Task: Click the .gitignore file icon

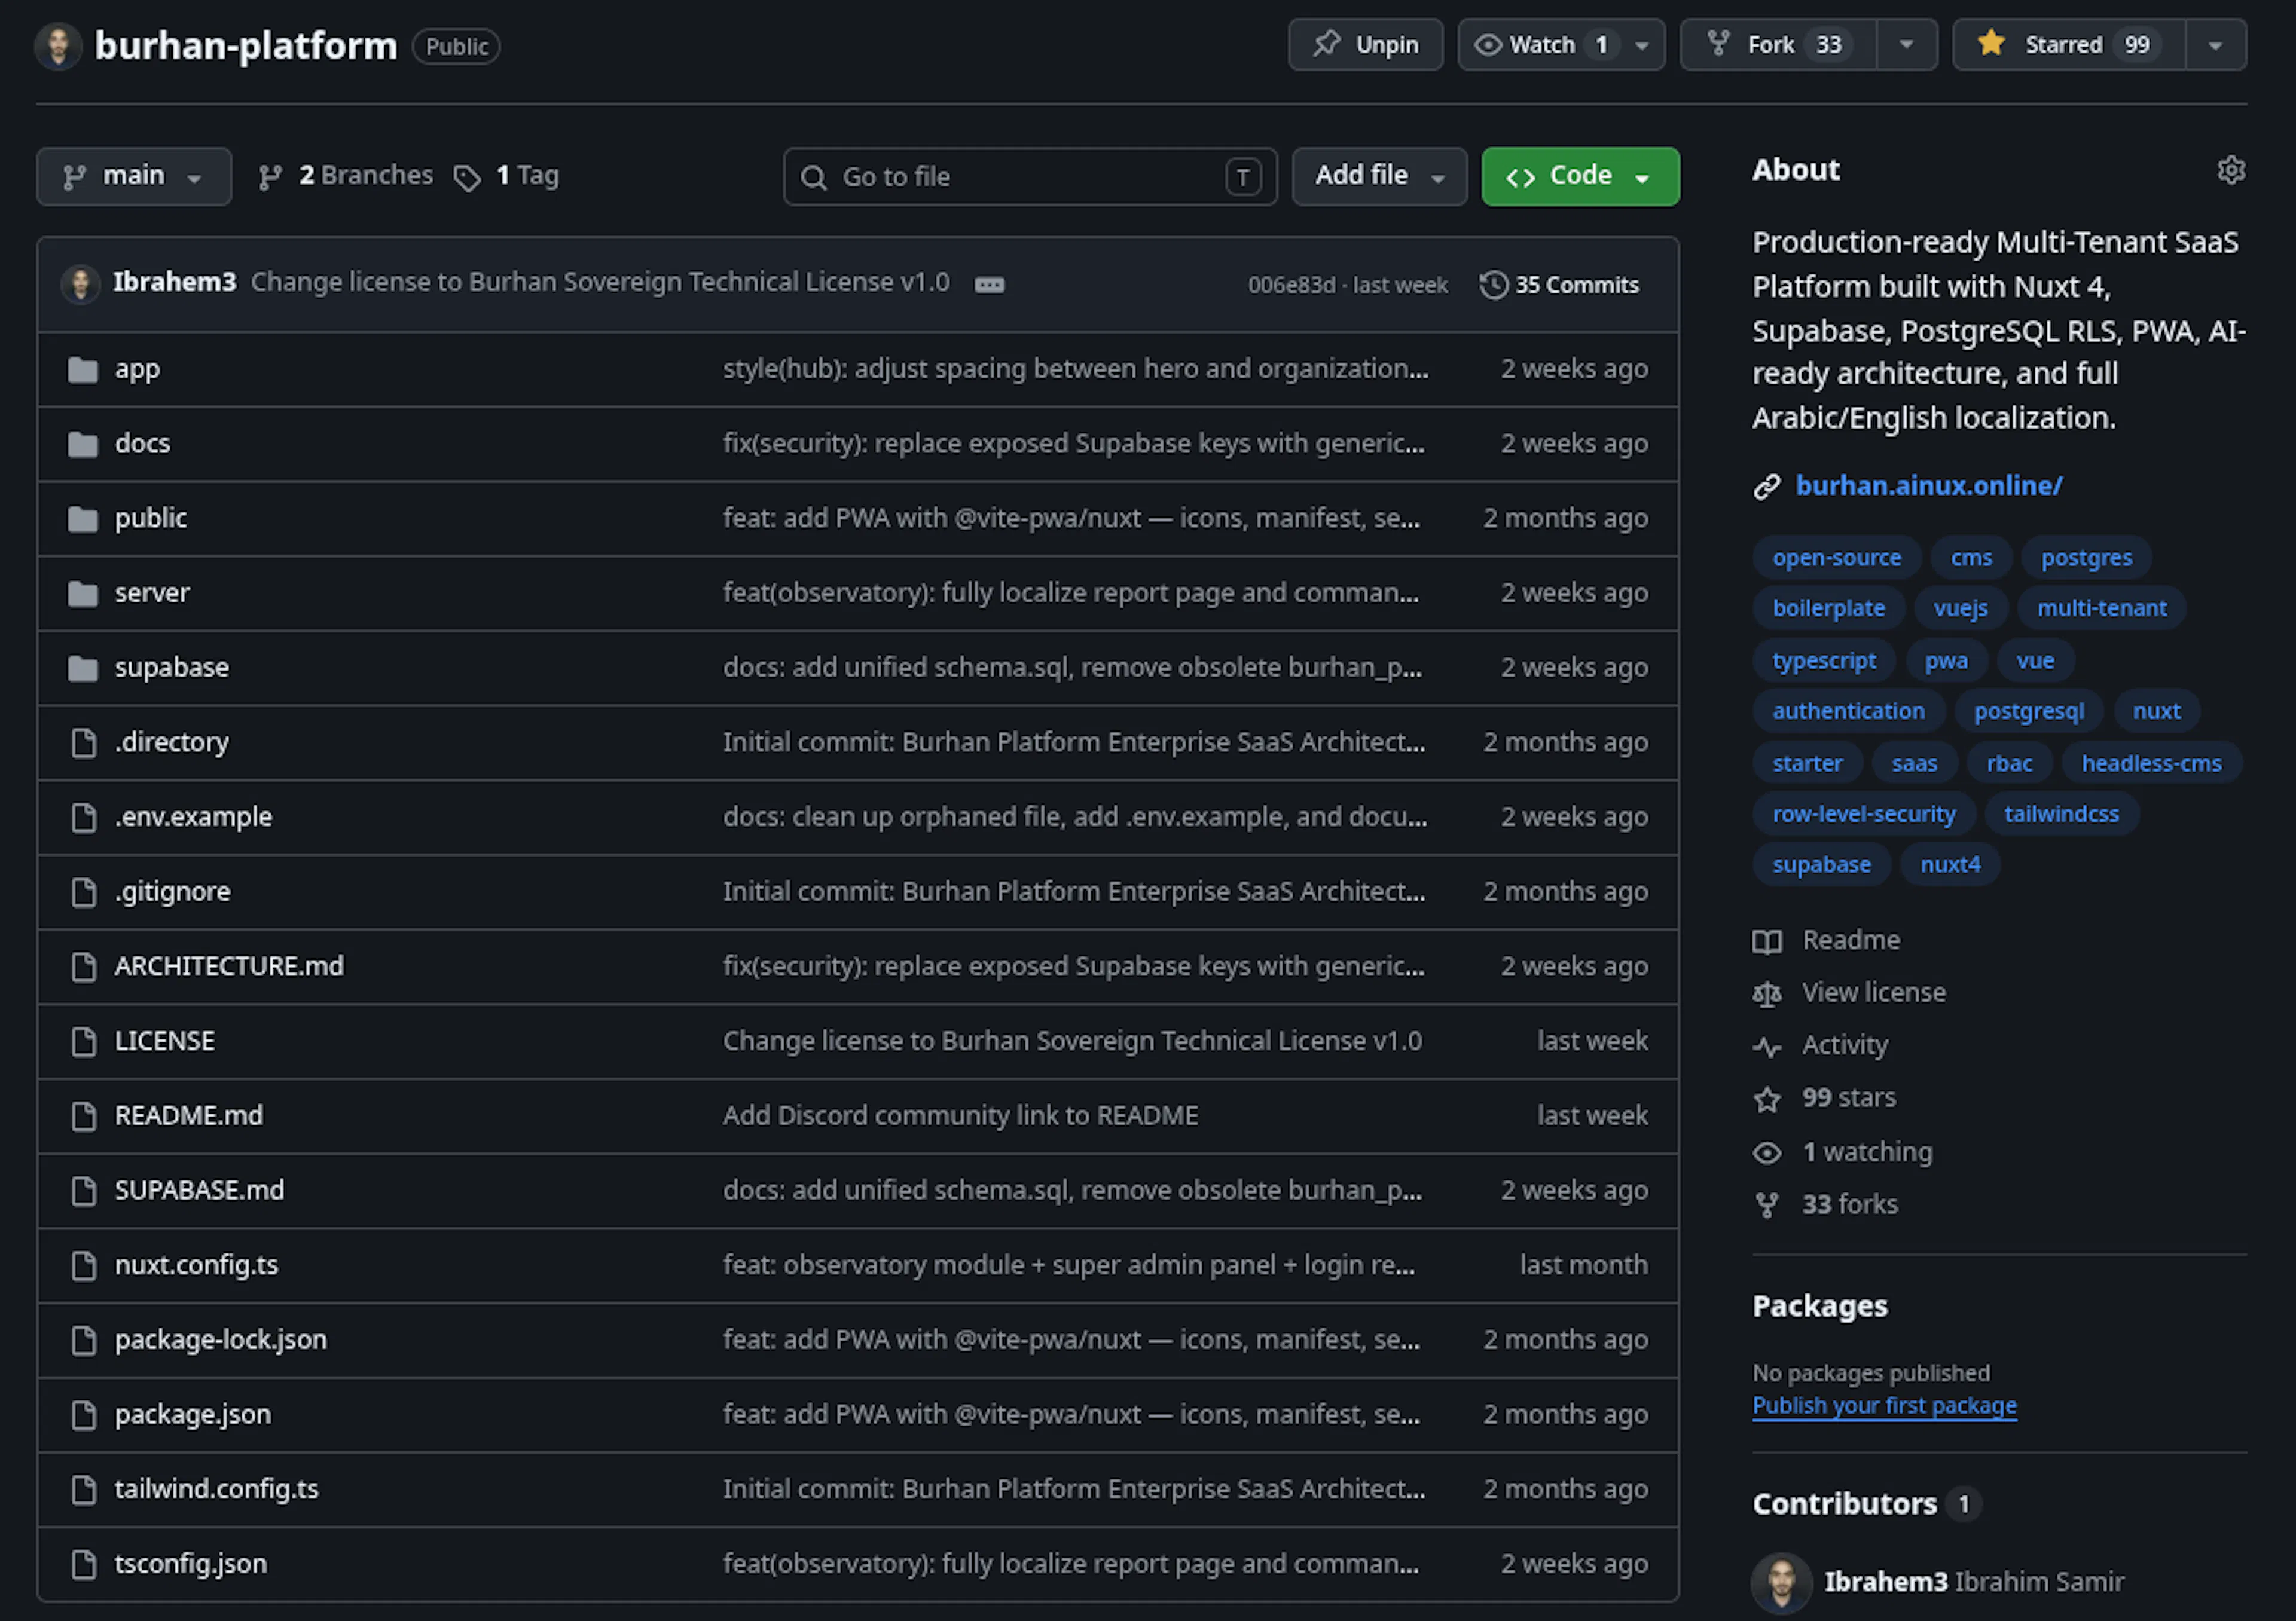Action: [84, 891]
